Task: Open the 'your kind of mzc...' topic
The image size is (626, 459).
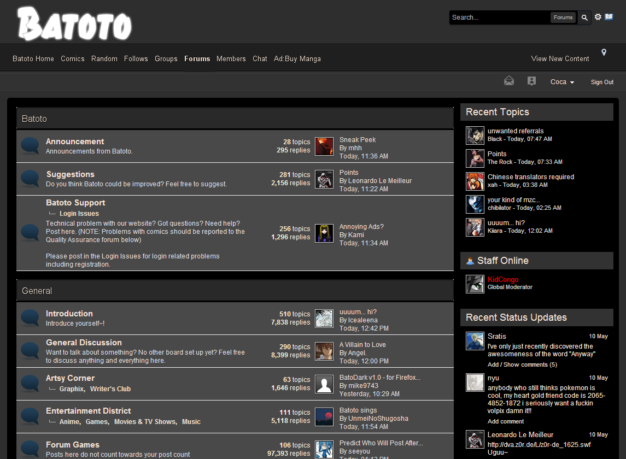Action: pyautogui.click(x=513, y=200)
